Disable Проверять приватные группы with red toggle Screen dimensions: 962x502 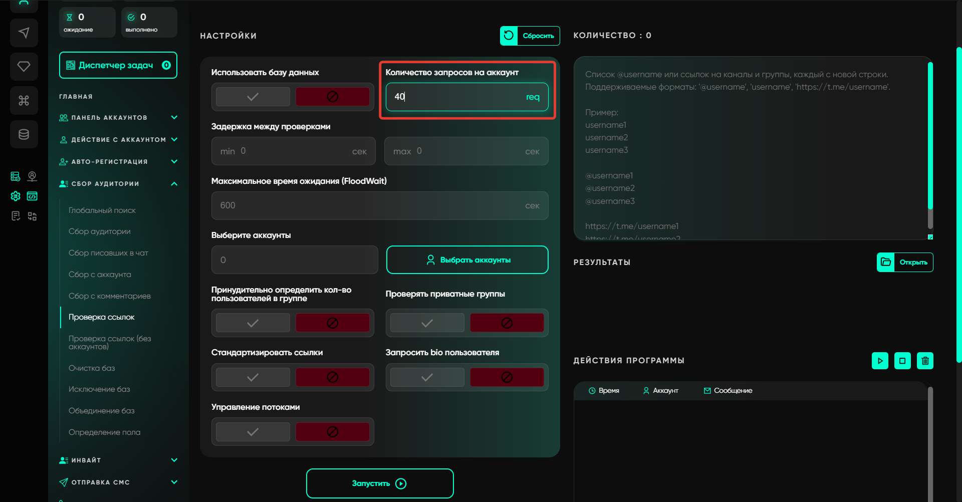(507, 323)
